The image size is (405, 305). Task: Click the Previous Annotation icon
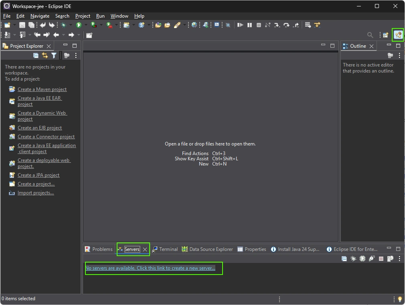[22, 35]
